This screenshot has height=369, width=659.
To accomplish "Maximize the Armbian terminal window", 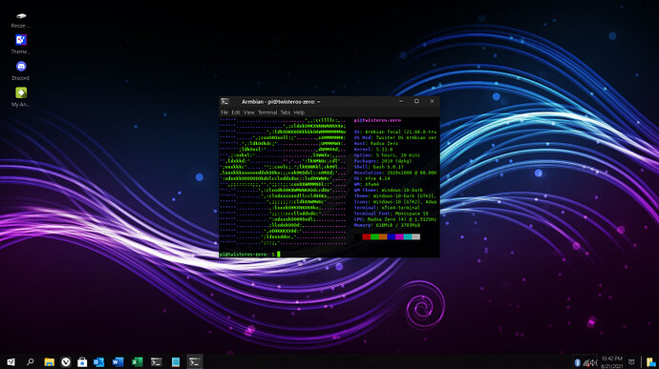I will tap(416, 101).
